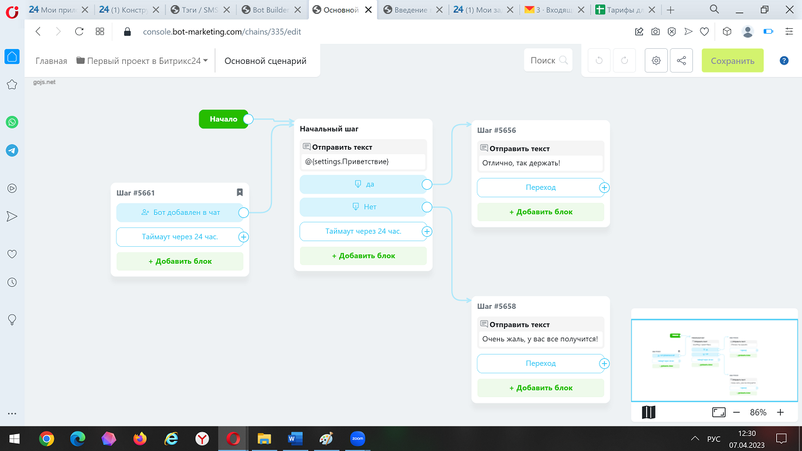Open Word from the taskbar

click(x=294, y=438)
